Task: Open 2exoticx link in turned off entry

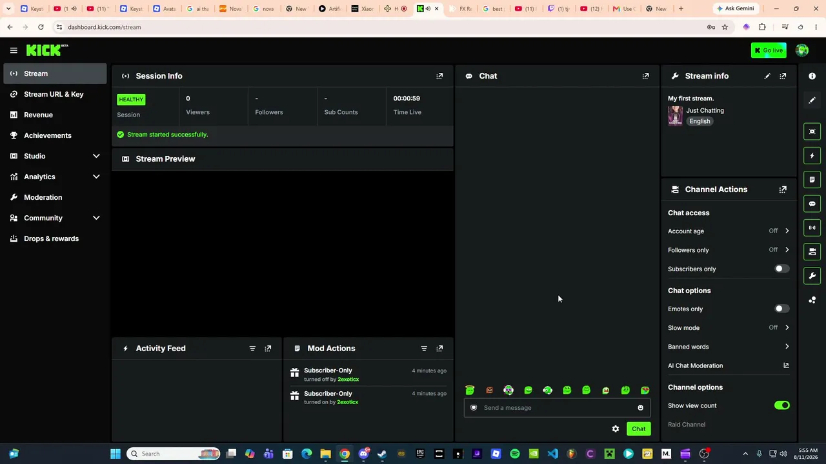Action: pos(348,380)
